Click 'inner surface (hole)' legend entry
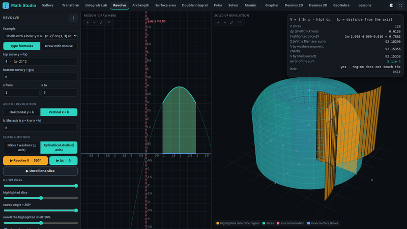 tap(323, 223)
